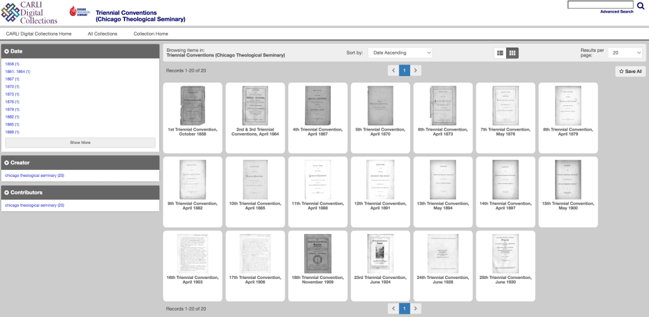Filter by date 1867

tap(12, 79)
